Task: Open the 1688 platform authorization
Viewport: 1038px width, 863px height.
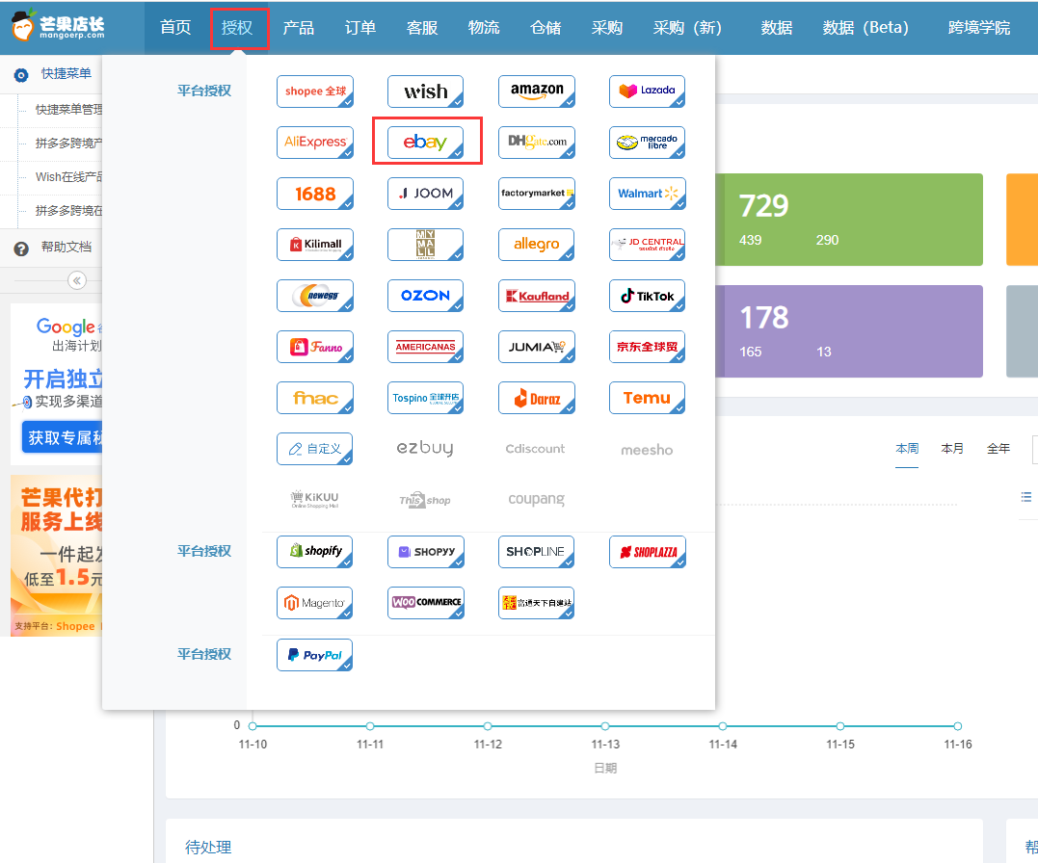Action: click(x=315, y=194)
